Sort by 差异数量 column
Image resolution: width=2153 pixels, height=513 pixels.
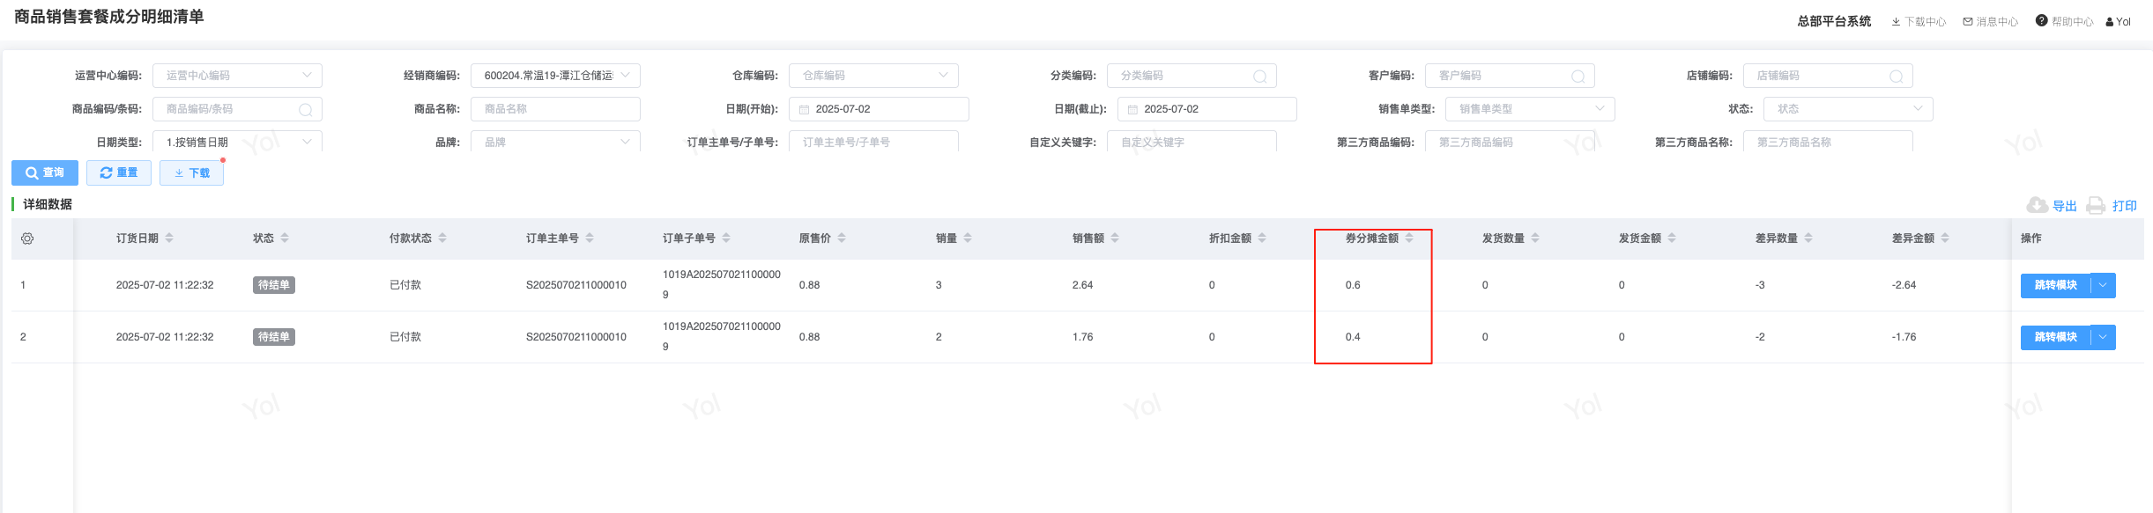(x=1808, y=238)
